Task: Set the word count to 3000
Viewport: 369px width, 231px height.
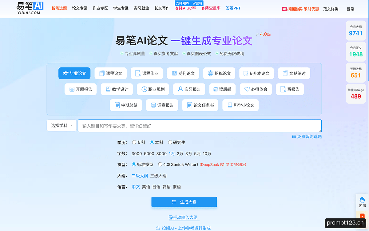Action: [137, 154]
